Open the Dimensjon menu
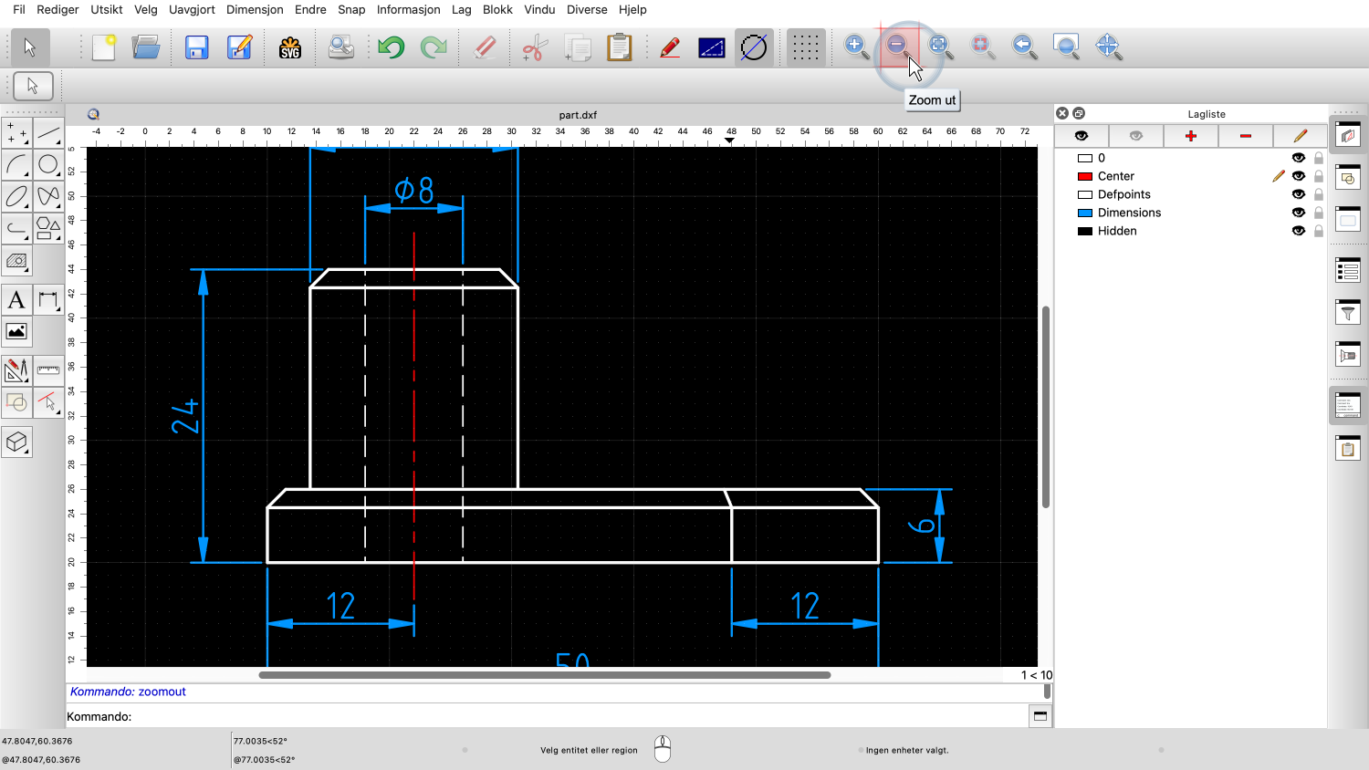This screenshot has height=770, width=1369. coord(255,9)
